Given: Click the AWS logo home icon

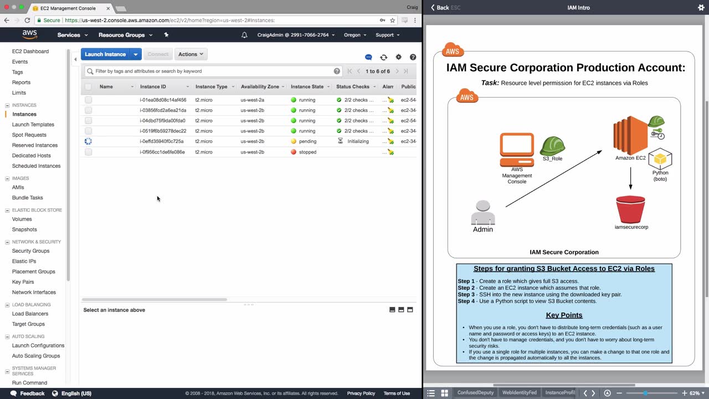Looking at the screenshot, I should [x=30, y=34].
